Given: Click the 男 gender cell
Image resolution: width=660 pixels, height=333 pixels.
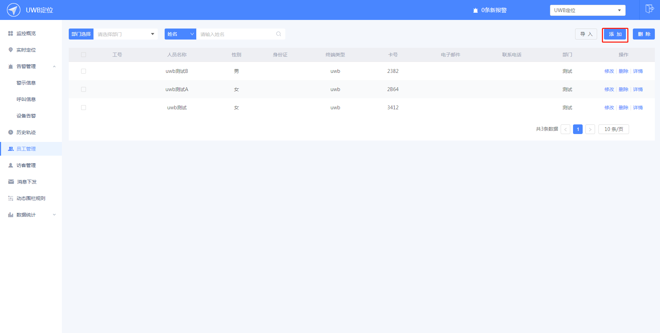Looking at the screenshot, I should point(236,71).
